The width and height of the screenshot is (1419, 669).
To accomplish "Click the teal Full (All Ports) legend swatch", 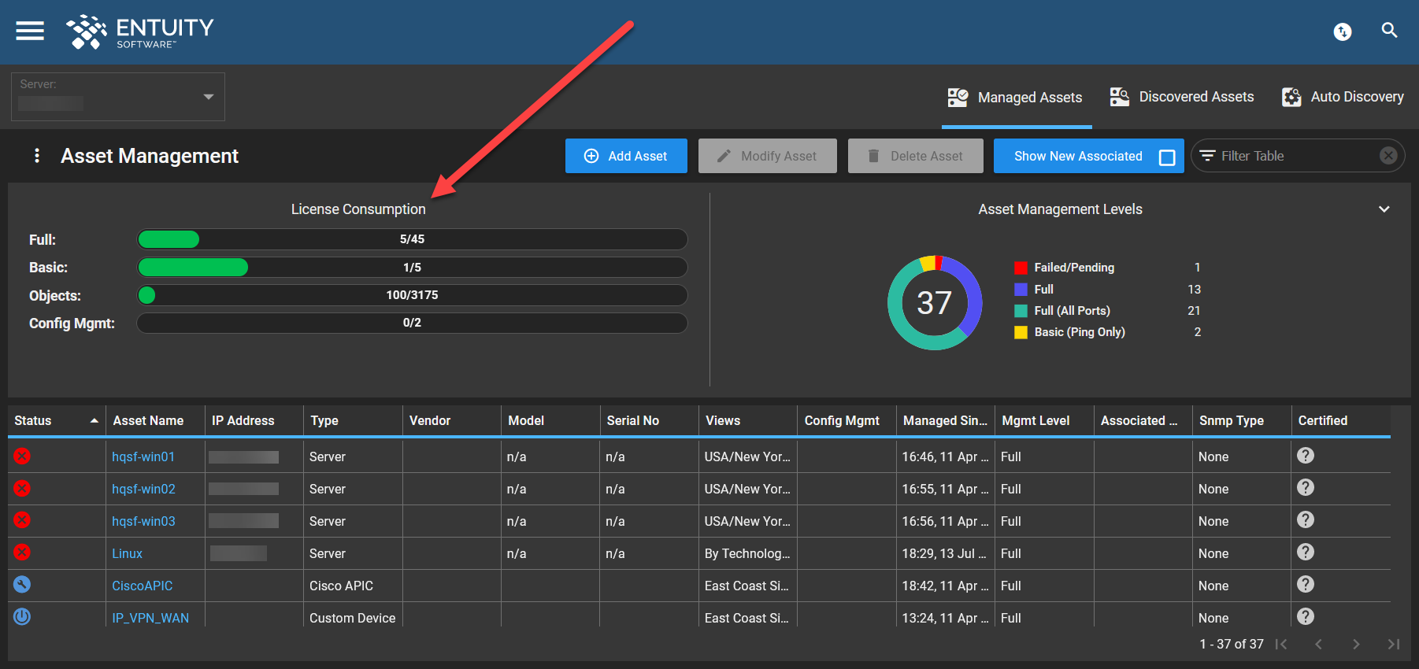I will coord(1021,311).
